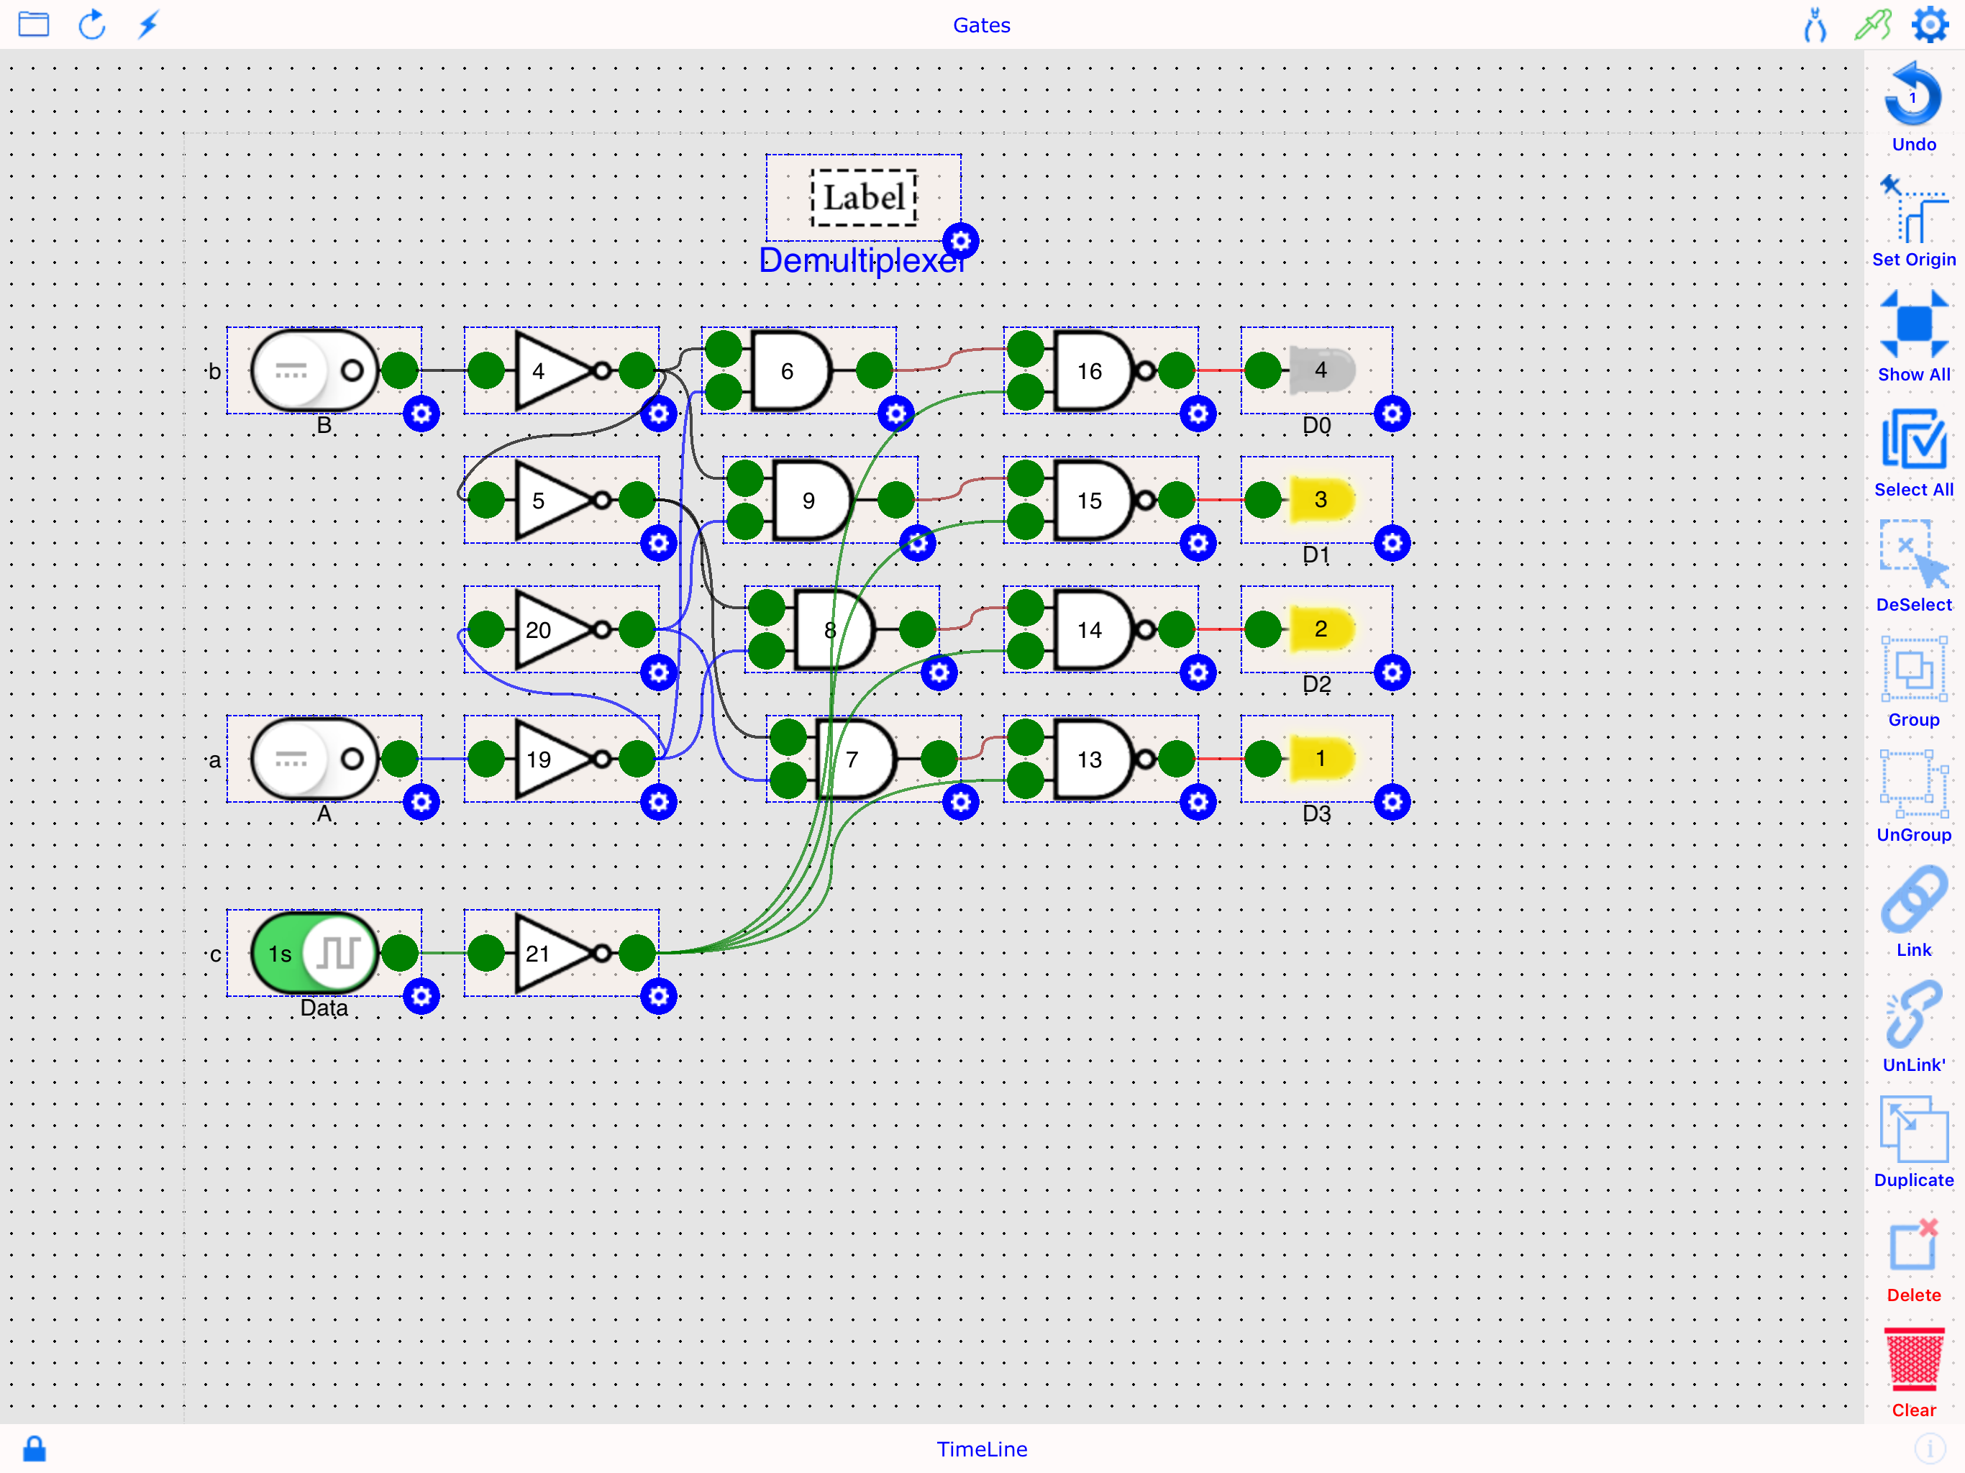Image resolution: width=1965 pixels, height=1473 pixels.
Task: Click the lock icon at bottom left
Action: coord(35,1449)
